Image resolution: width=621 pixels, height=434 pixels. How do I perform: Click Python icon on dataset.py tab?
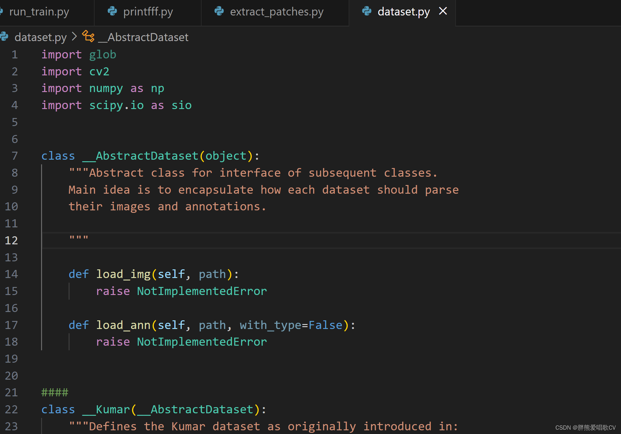[367, 11]
